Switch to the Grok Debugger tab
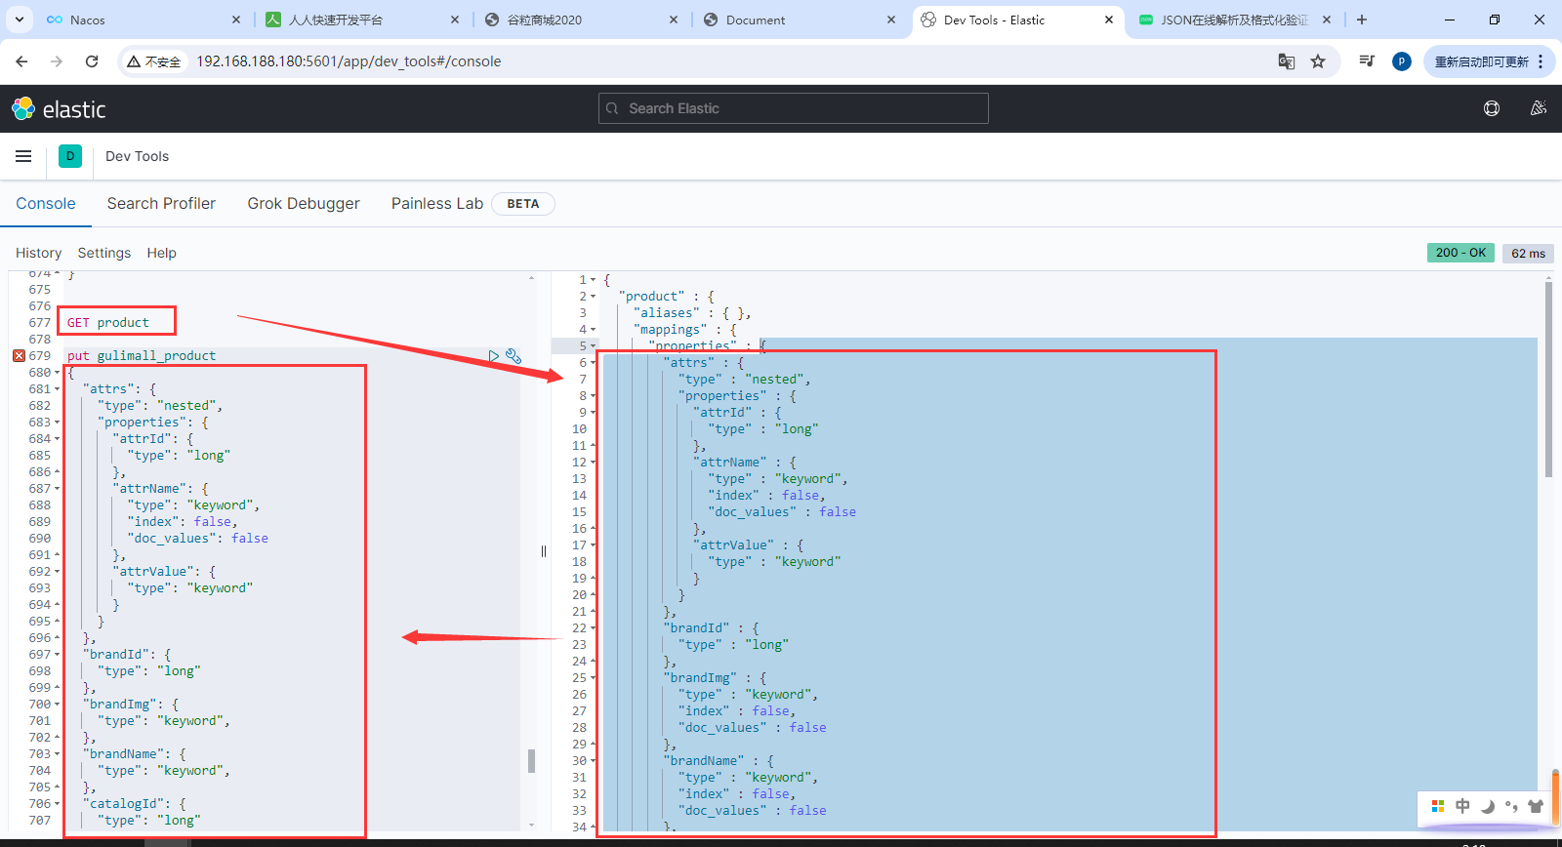 (x=304, y=203)
